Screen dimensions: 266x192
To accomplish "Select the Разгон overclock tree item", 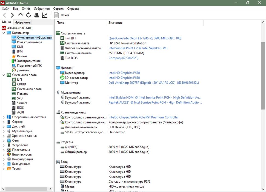I will tap(22, 56).
